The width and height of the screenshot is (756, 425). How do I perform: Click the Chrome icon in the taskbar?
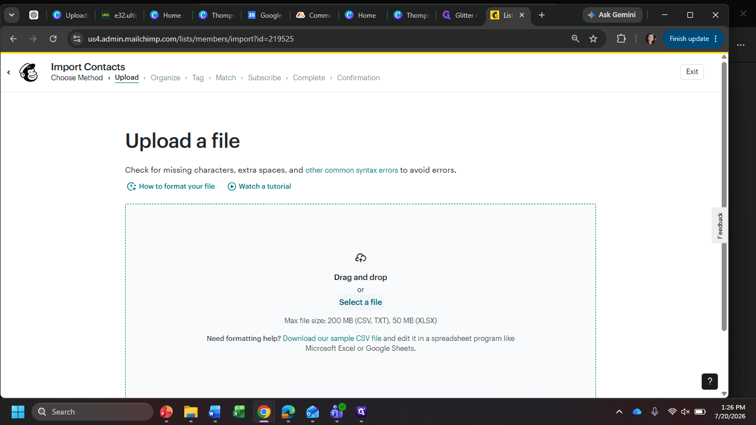pos(264,412)
